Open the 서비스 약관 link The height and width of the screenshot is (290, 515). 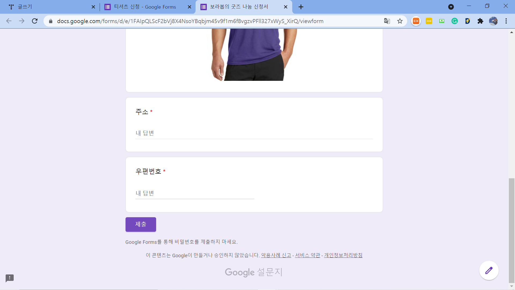[307, 255]
